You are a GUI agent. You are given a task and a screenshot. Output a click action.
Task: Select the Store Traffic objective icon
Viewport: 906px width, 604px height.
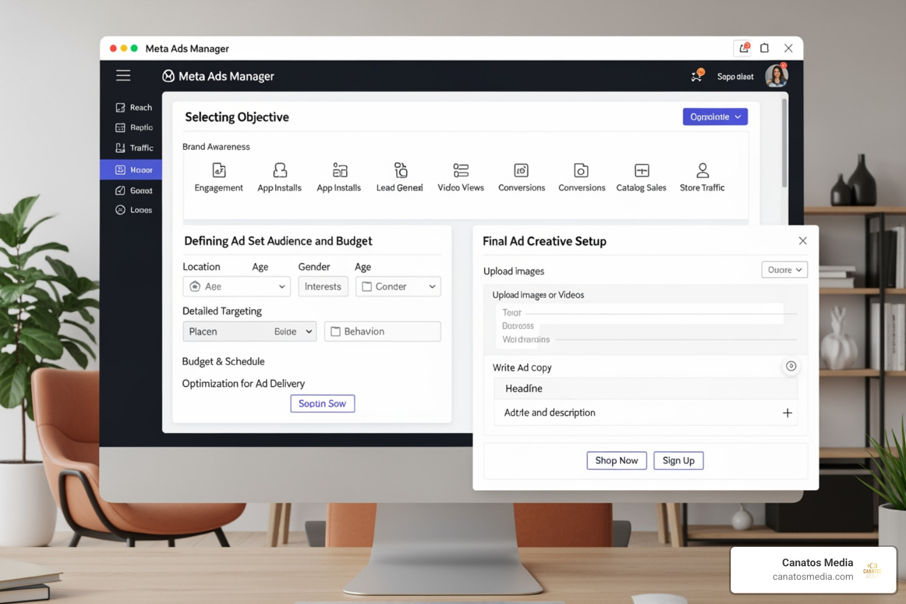click(x=703, y=170)
